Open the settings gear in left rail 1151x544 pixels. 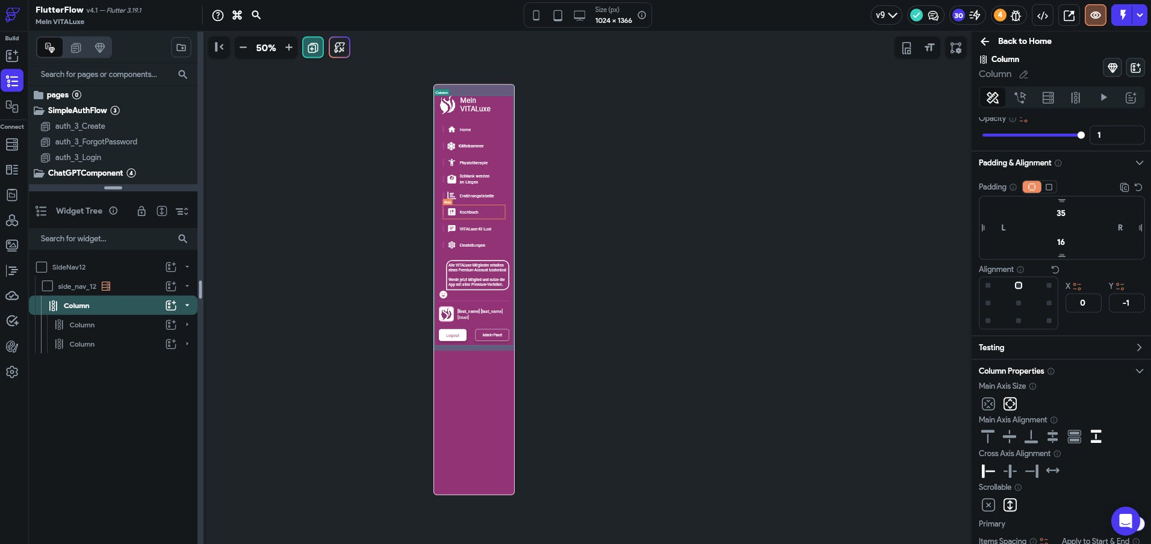tap(12, 372)
